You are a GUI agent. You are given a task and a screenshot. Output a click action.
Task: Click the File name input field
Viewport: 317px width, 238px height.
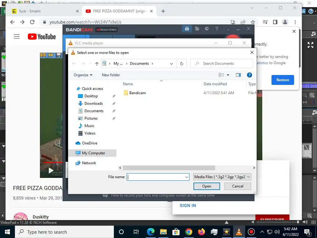tap(155, 177)
